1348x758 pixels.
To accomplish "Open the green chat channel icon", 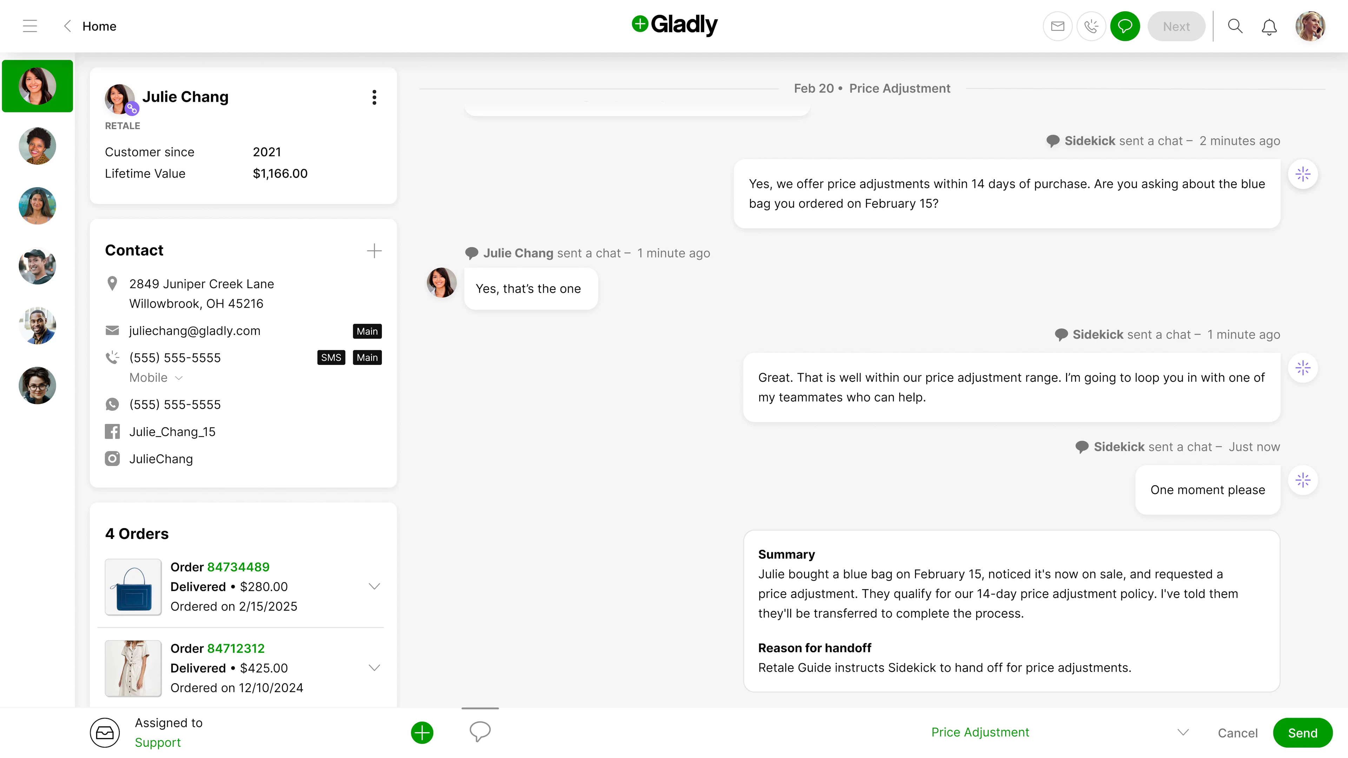I will [1125, 26].
